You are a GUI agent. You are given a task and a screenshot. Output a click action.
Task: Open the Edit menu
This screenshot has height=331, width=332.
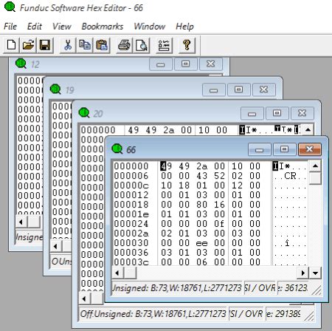35,27
